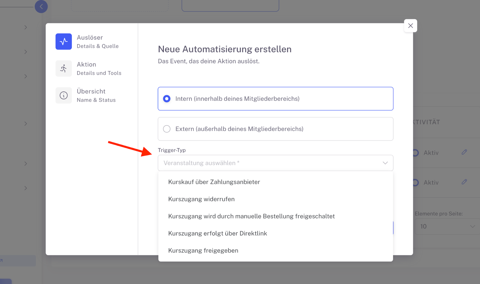Choose Kurskauf über Zahlungsanbieter
This screenshot has width=480, height=284.
pos(275,182)
